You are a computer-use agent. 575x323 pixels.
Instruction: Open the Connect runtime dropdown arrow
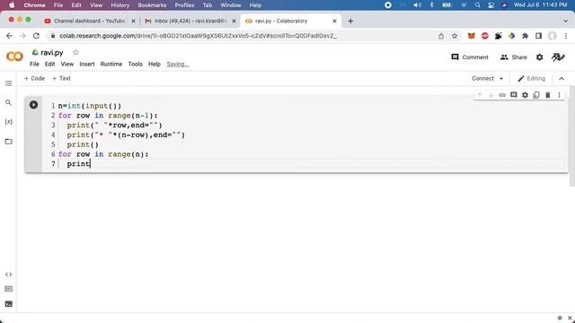(501, 78)
